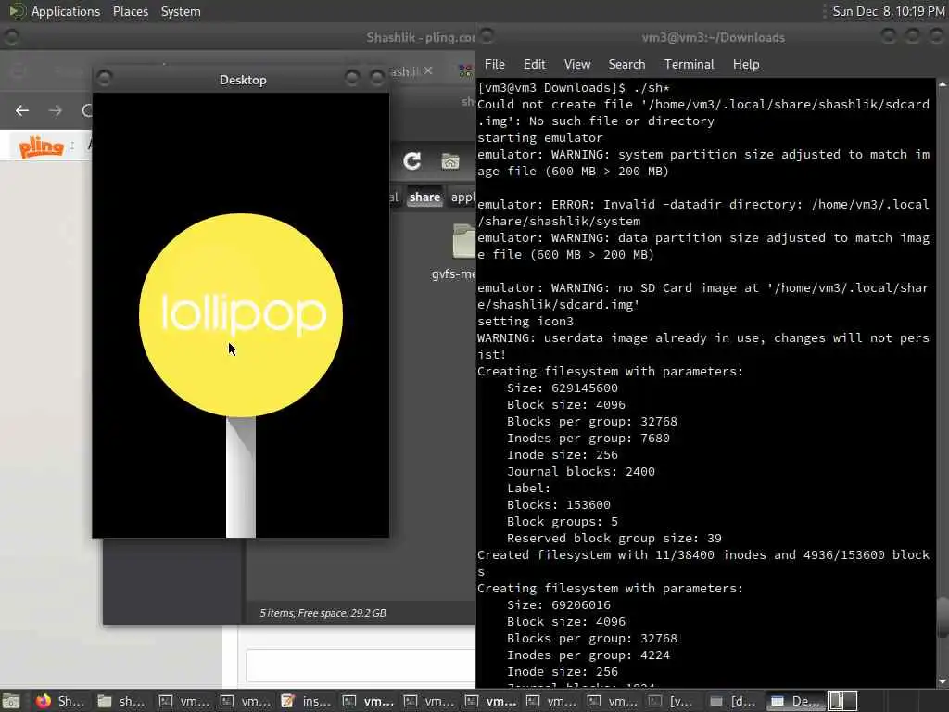Viewport: 949px width, 712px height.
Task: Close the Shashlik browser tab
Action: point(428,70)
